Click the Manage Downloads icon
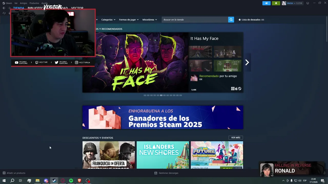Viewport: 328px width, 184px height. click(156, 173)
